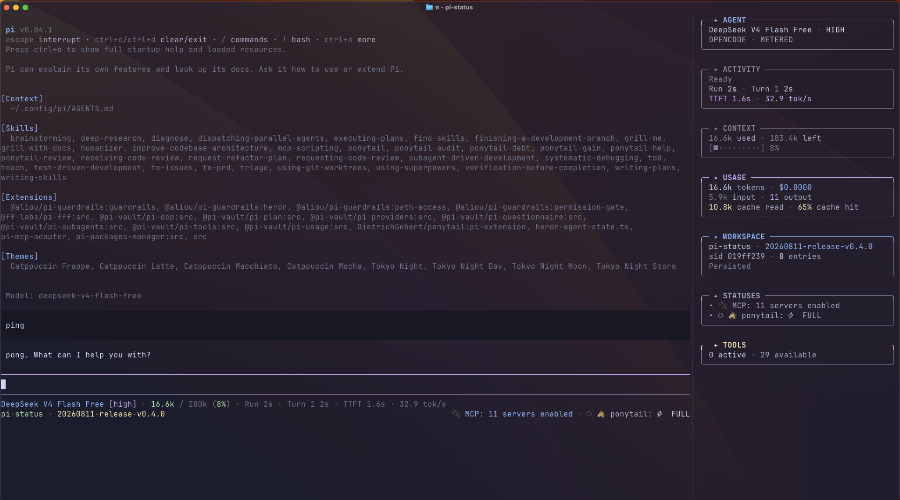Click 'Persisted' in the WORKSPACE panel
900x500 pixels.
[x=730, y=266]
